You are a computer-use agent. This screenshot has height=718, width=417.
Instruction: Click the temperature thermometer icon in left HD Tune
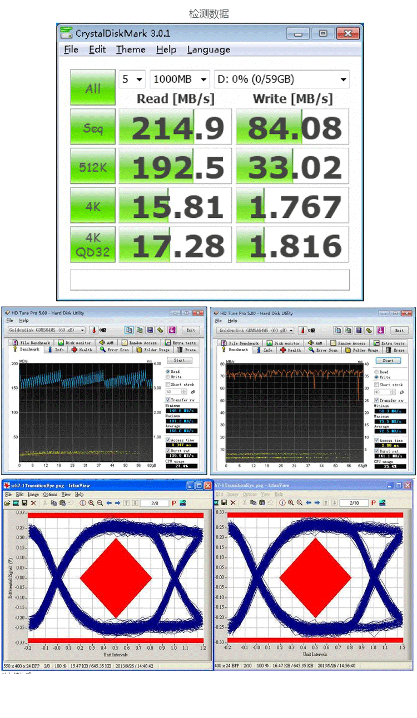click(94, 330)
